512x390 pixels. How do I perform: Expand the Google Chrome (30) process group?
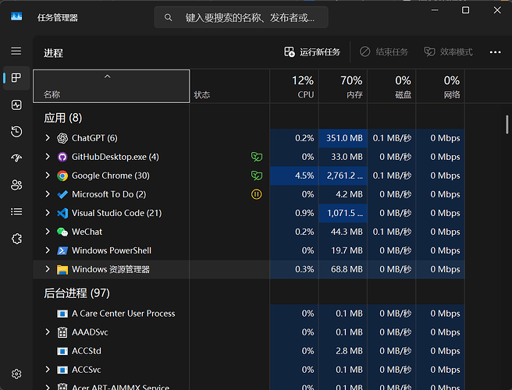pos(48,175)
